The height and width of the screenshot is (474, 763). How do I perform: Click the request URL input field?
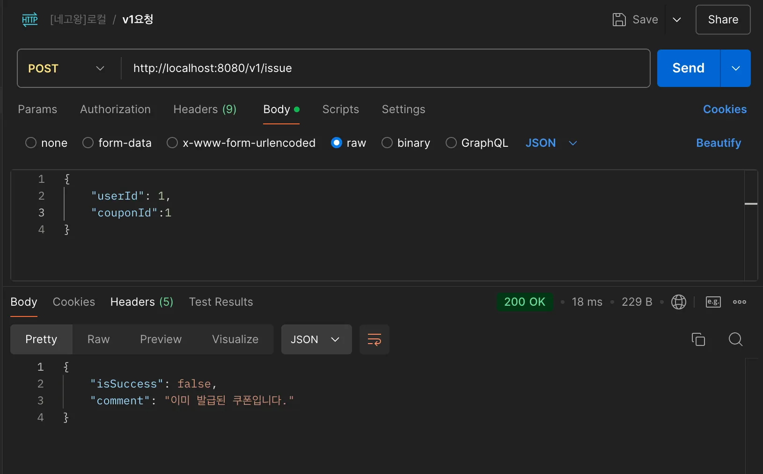[x=384, y=69]
